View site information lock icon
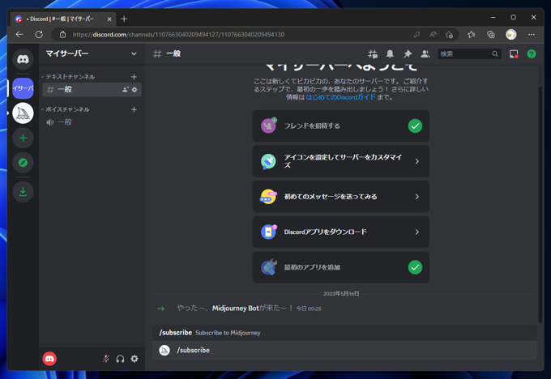 (x=62, y=35)
